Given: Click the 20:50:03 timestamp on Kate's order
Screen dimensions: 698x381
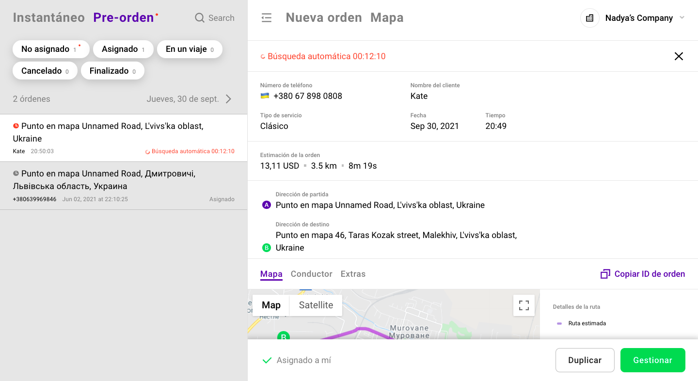Looking at the screenshot, I should 42,151.
